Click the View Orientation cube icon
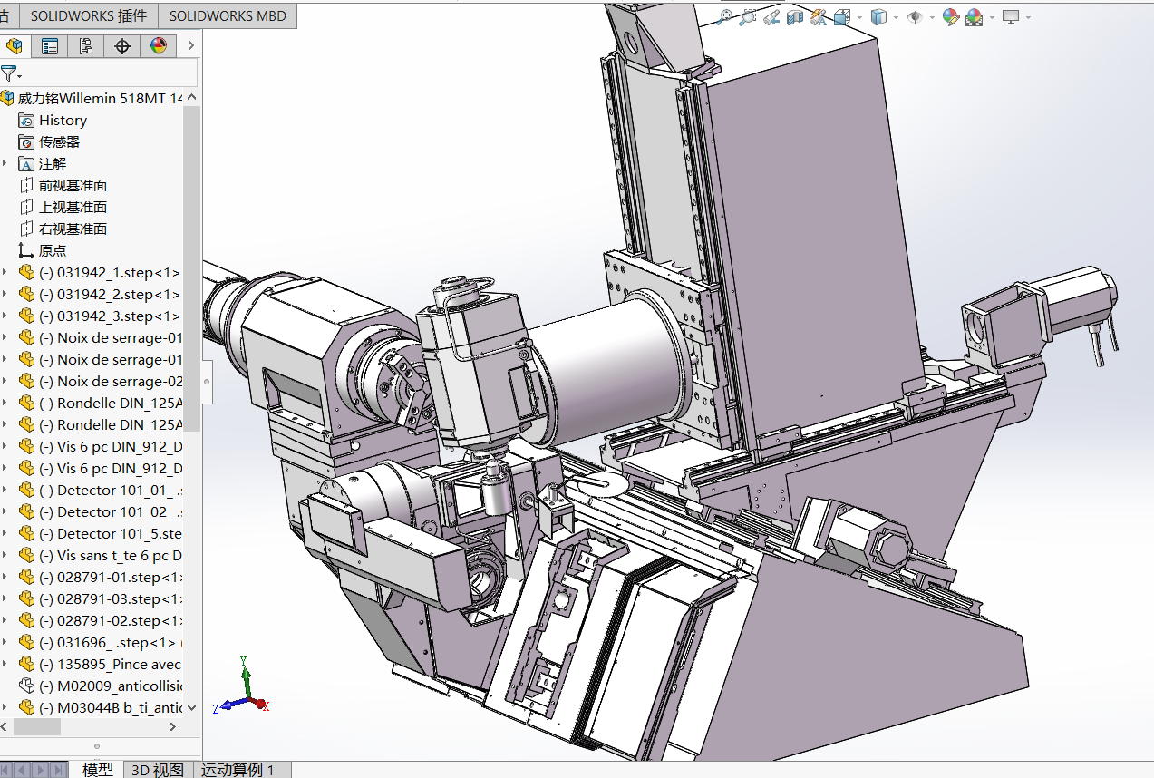 click(x=841, y=16)
